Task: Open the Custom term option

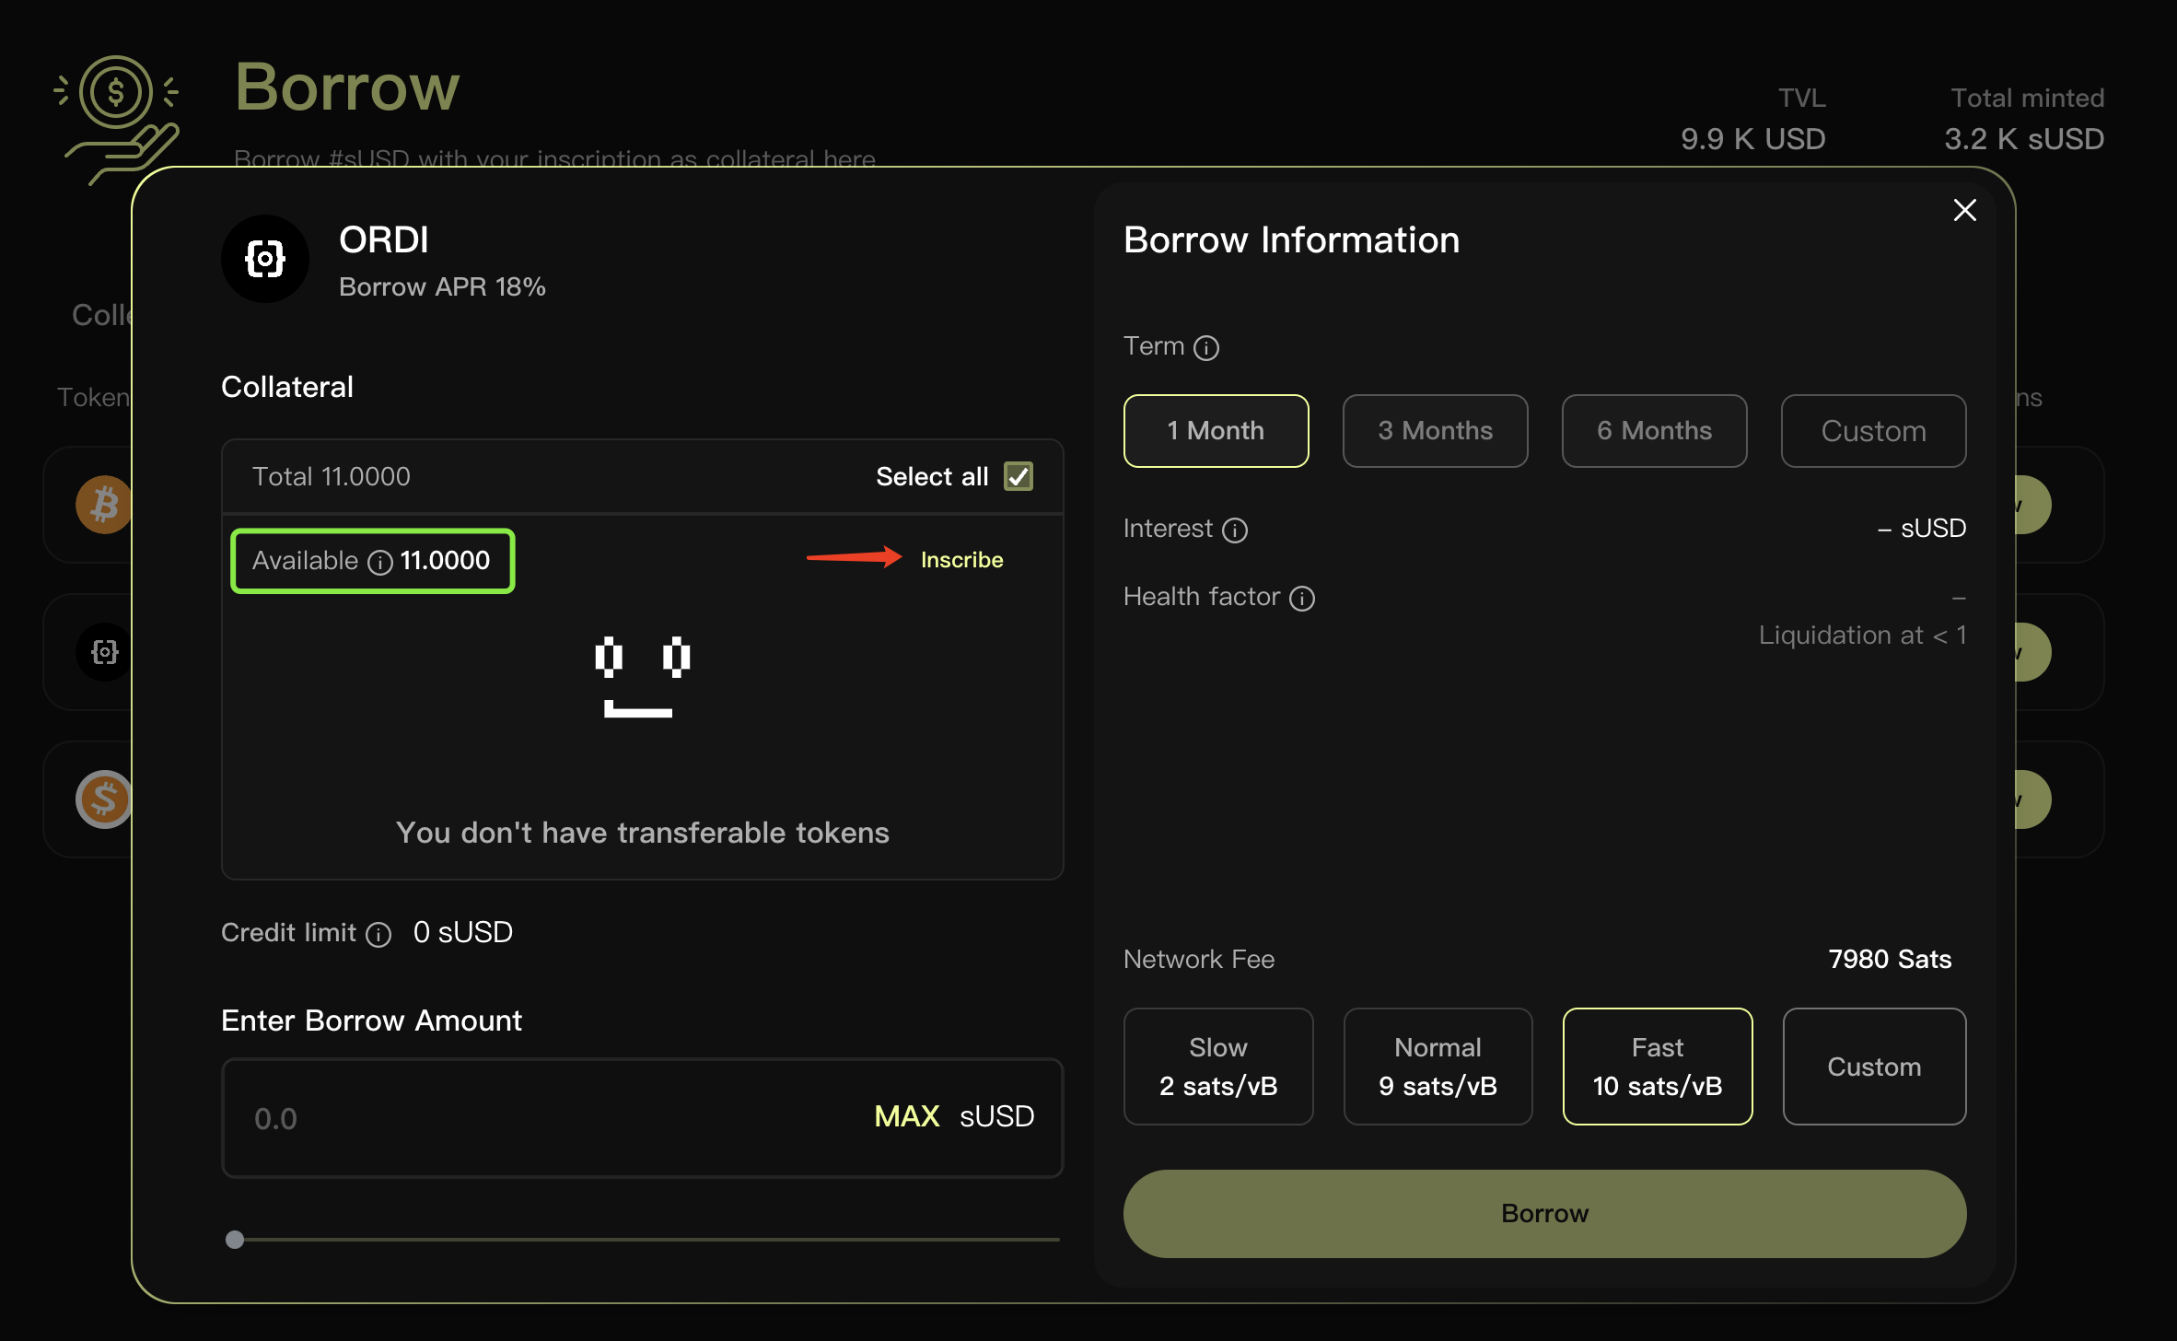Action: coord(1873,431)
